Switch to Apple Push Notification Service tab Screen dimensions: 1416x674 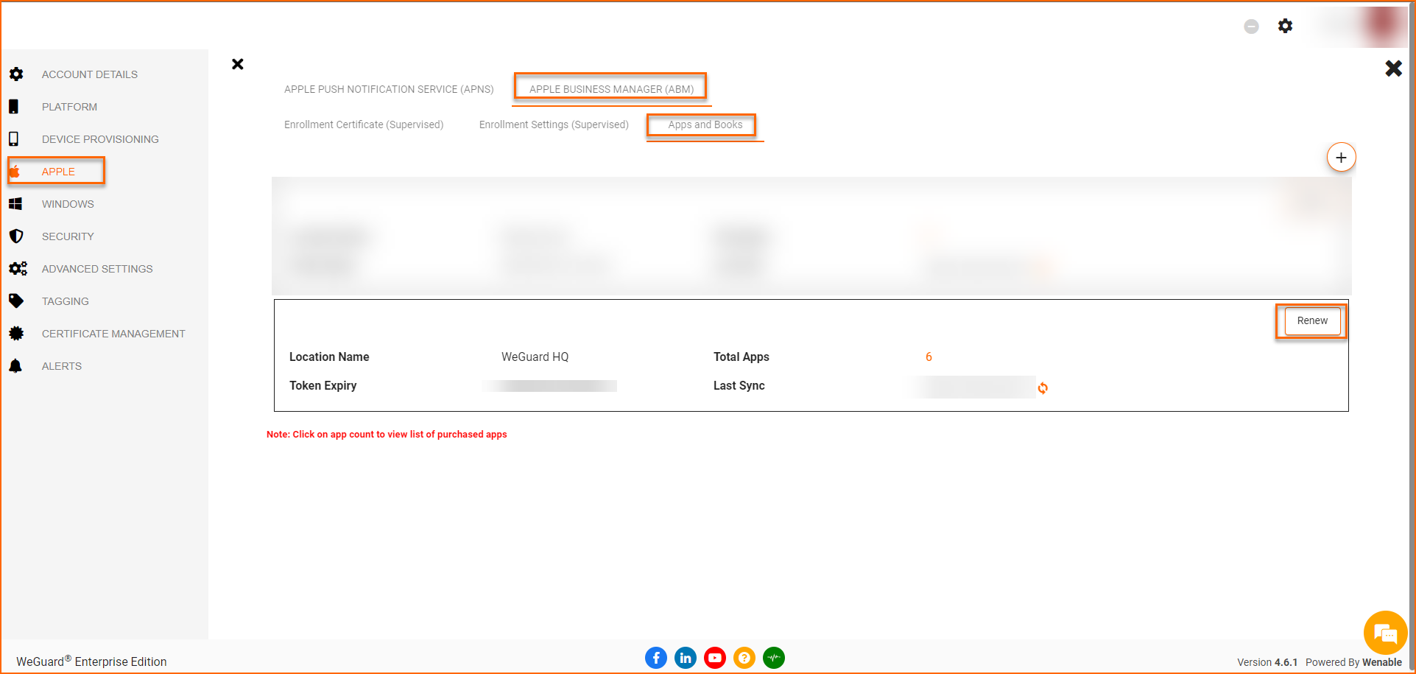[389, 89]
